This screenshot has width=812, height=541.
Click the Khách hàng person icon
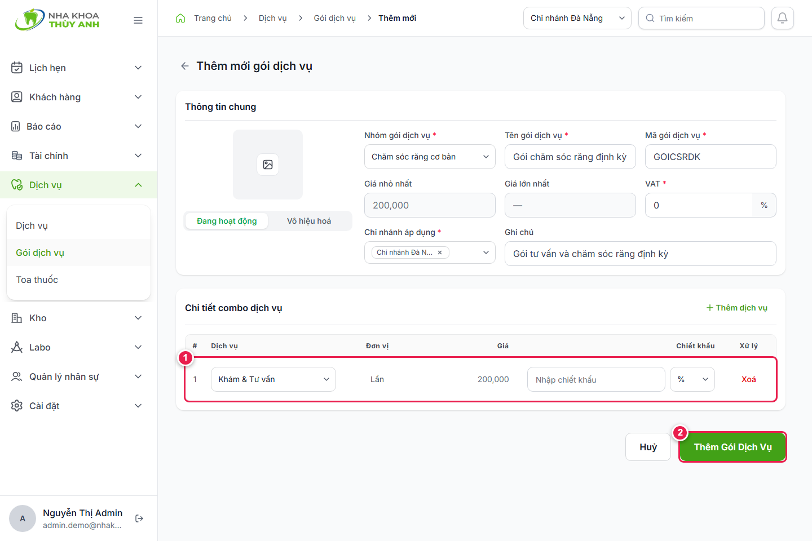point(17,97)
